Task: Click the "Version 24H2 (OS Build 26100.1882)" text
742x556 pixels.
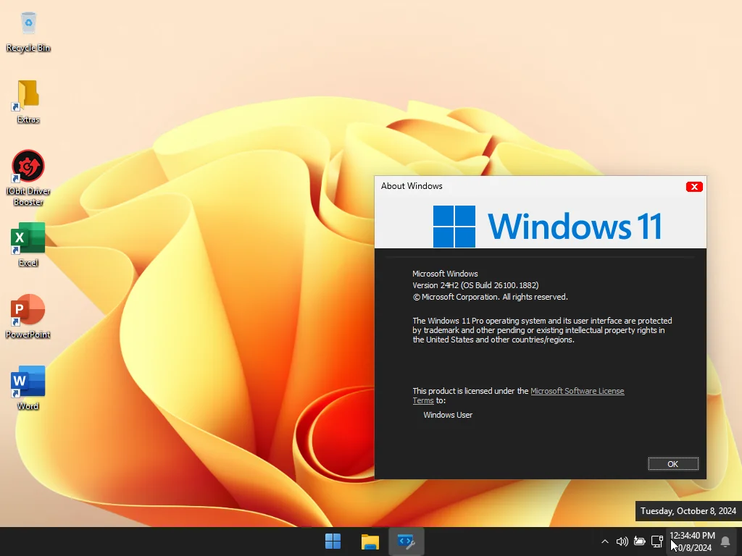Action: [x=475, y=285]
